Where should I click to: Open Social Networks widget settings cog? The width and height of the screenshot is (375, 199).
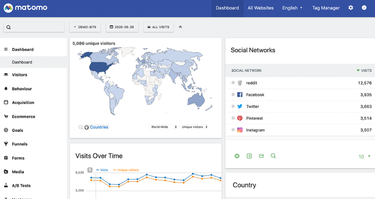point(237,156)
